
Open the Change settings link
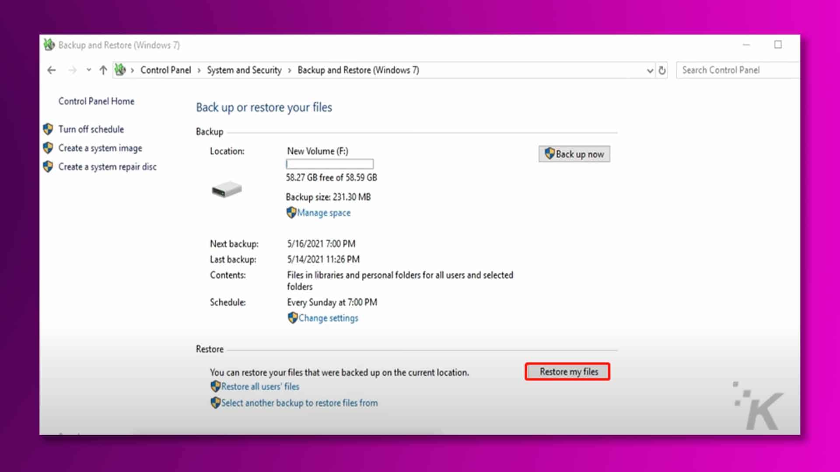coord(328,318)
